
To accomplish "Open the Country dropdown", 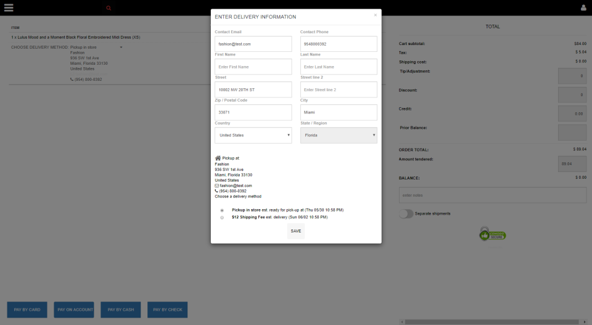I will 253,135.
